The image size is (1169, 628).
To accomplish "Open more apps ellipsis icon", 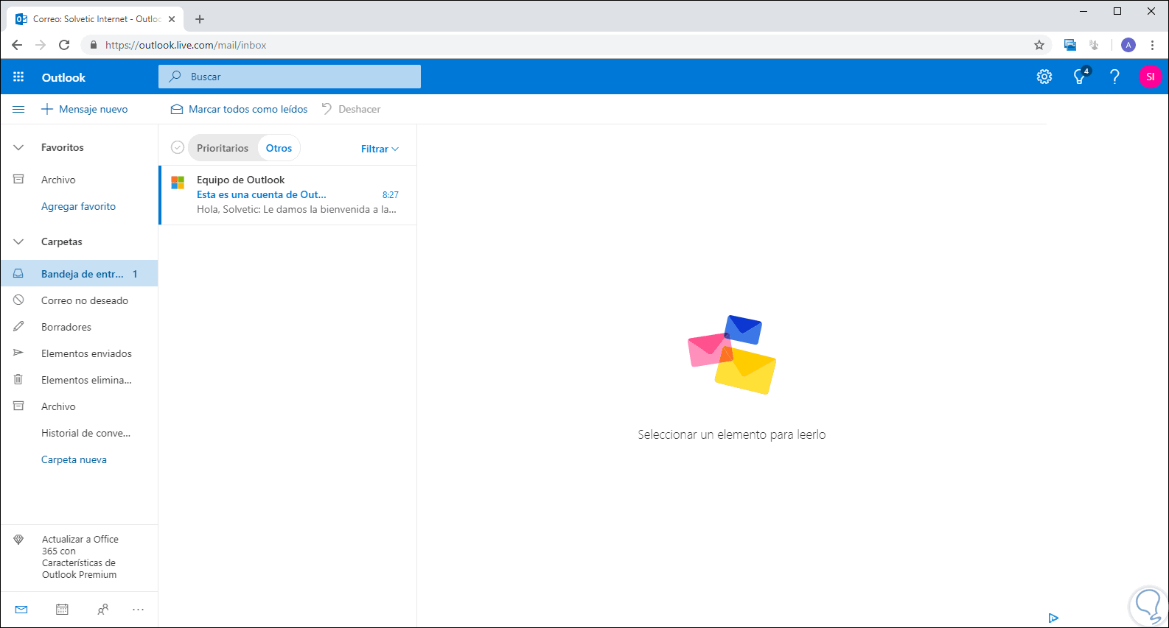I will click(139, 610).
